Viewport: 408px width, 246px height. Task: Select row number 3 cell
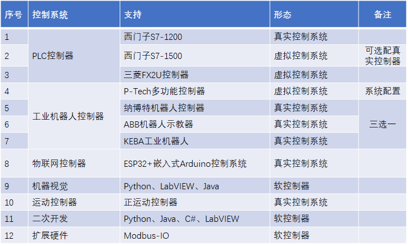pyautogui.click(x=14, y=75)
